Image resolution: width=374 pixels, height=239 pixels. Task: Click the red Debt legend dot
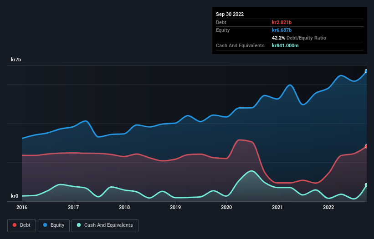15,225
